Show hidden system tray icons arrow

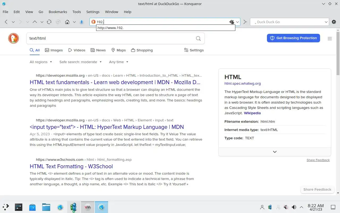pyautogui.click(x=301, y=207)
